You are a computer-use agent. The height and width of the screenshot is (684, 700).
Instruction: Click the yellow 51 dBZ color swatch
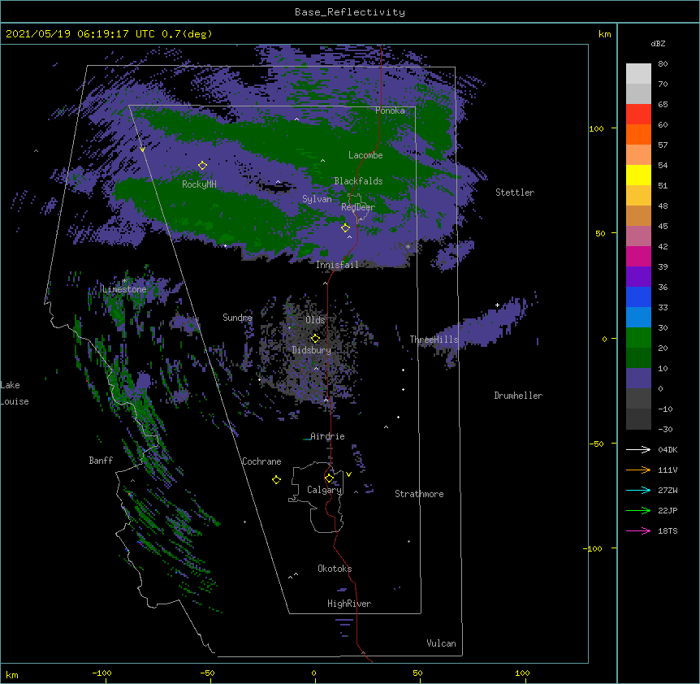click(638, 175)
